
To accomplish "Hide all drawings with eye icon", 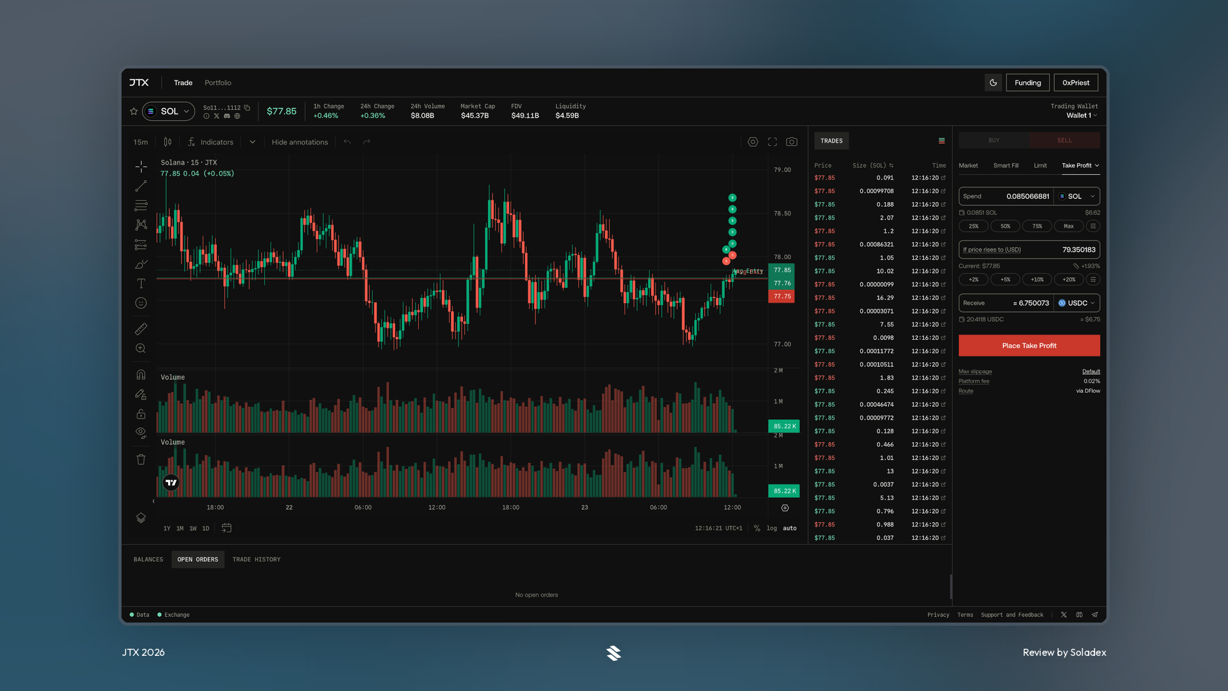I will (141, 433).
